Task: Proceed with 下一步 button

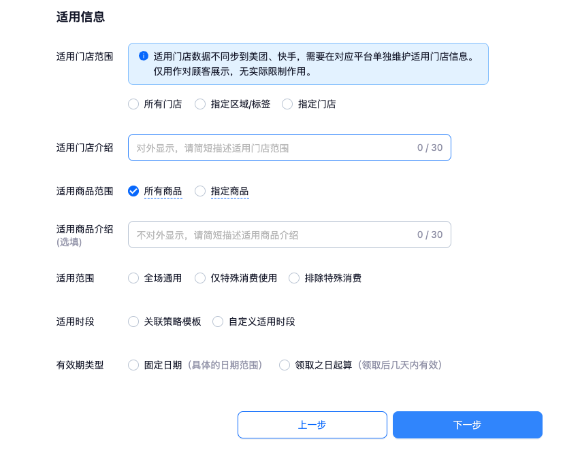Action: pyautogui.click(x=467, y=425)
